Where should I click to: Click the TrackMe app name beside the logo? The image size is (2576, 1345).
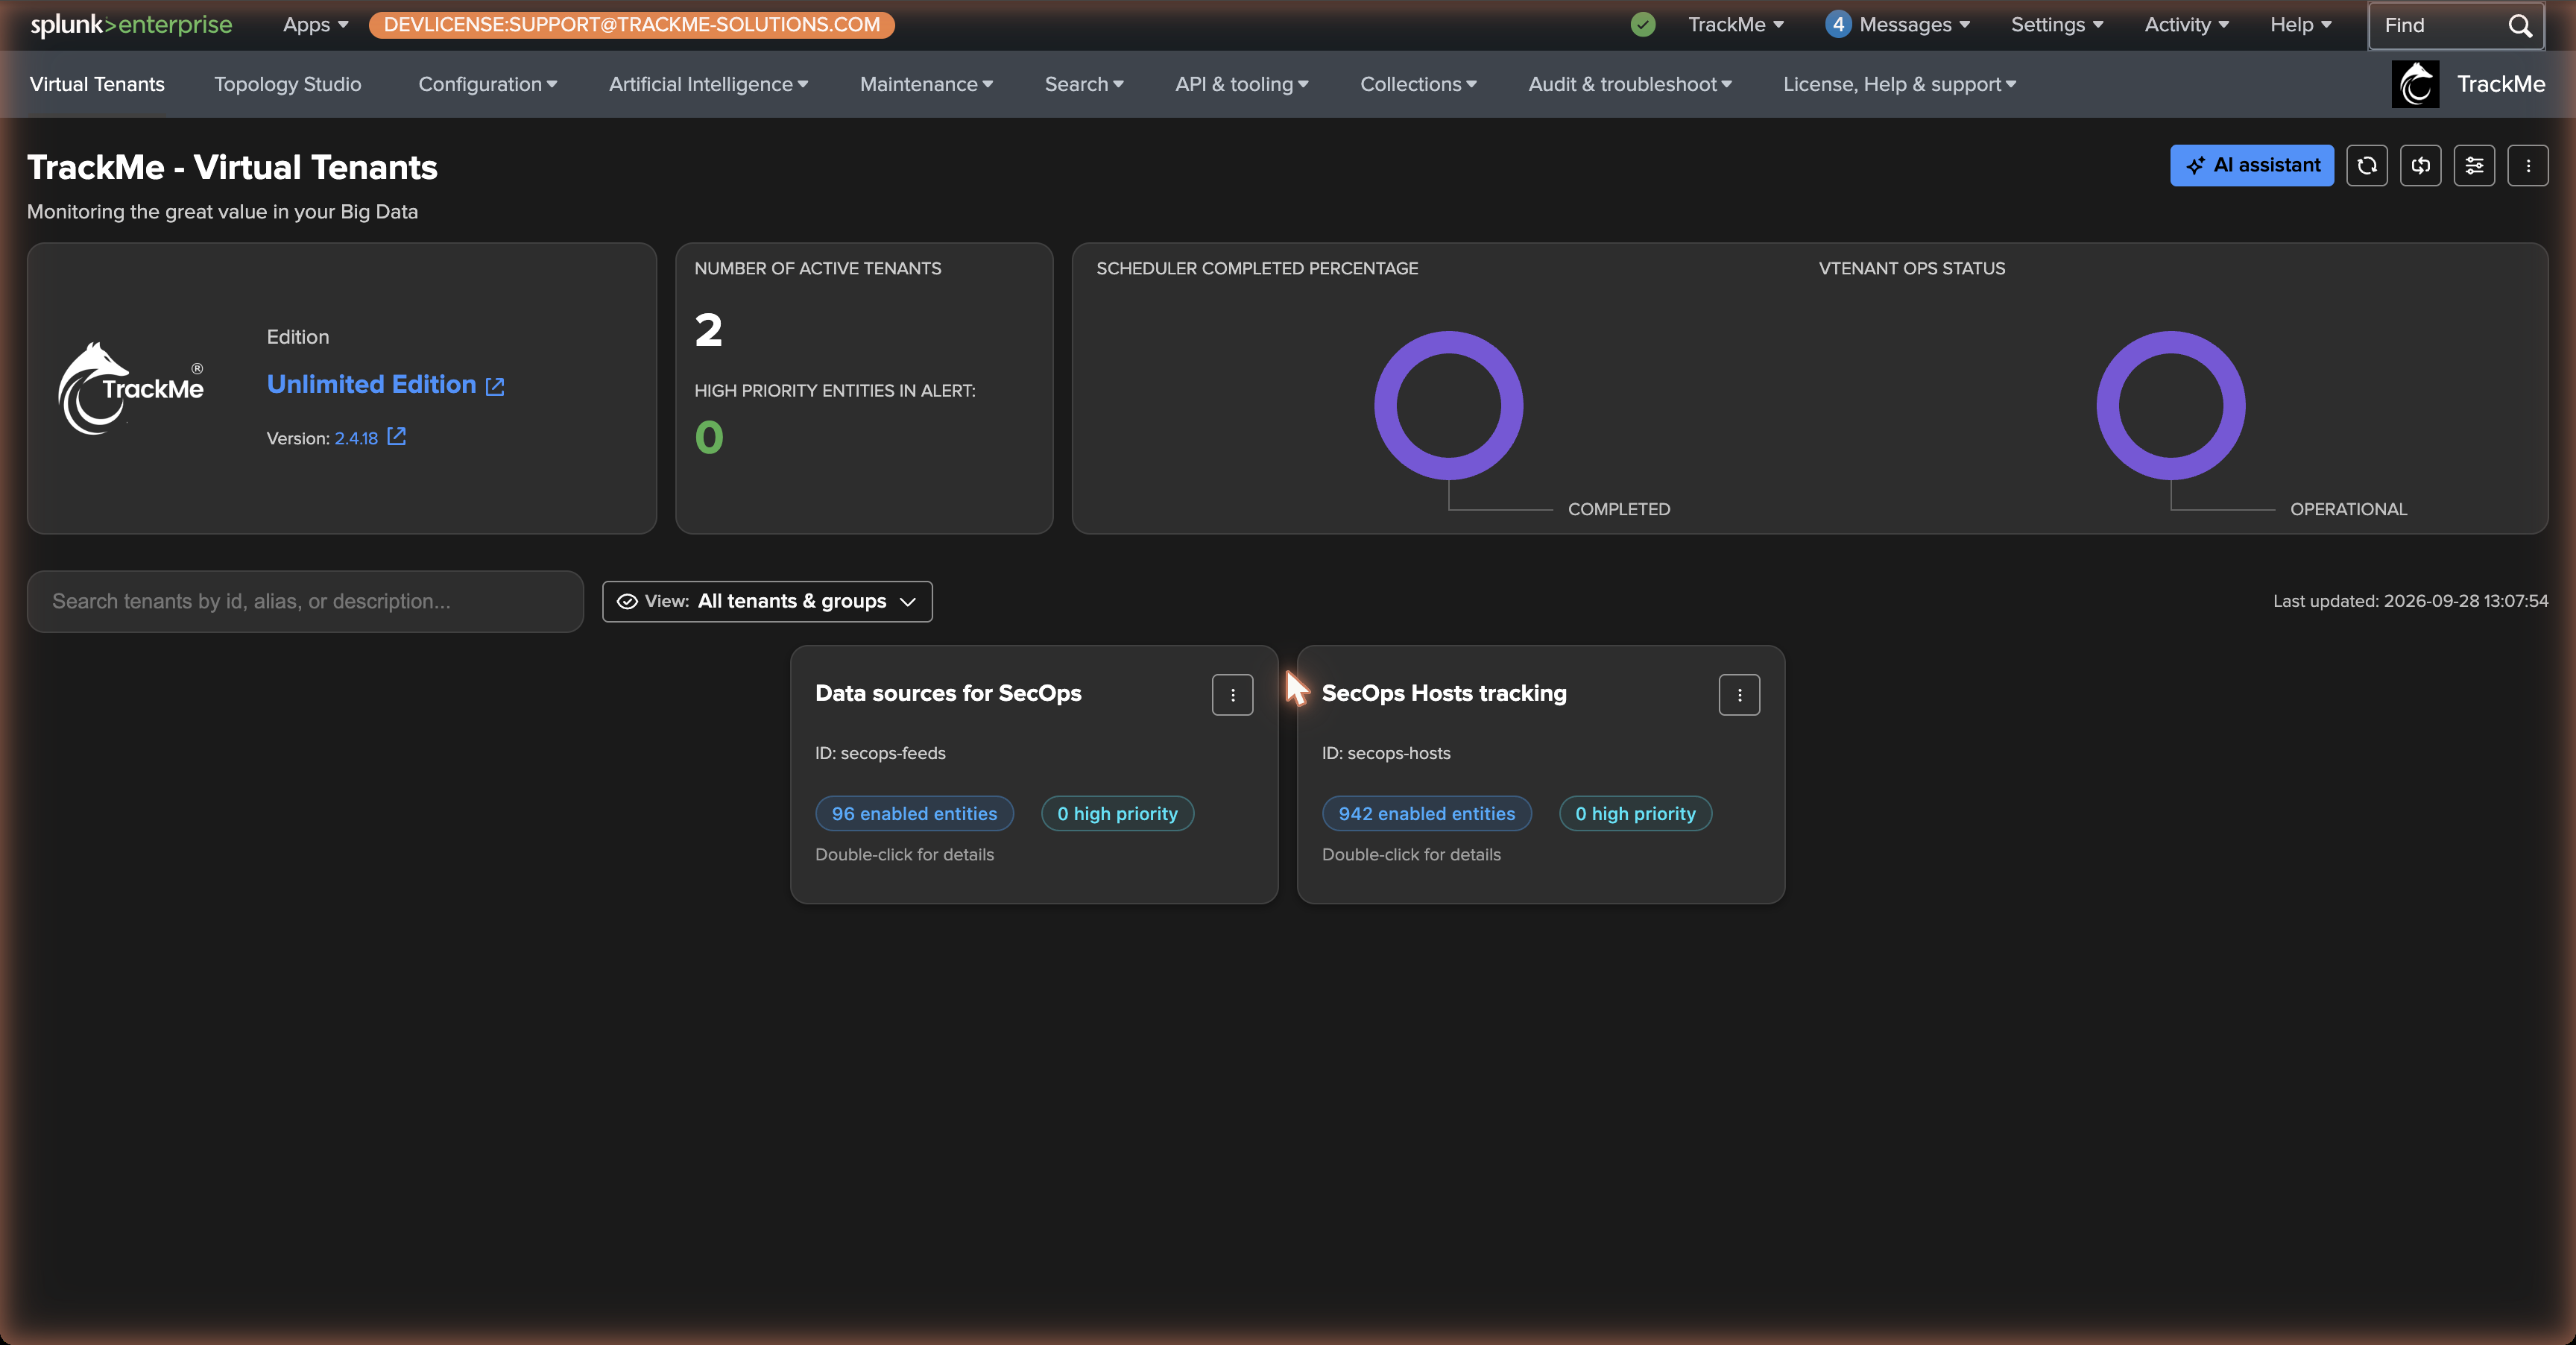[x=2501, y=84]
